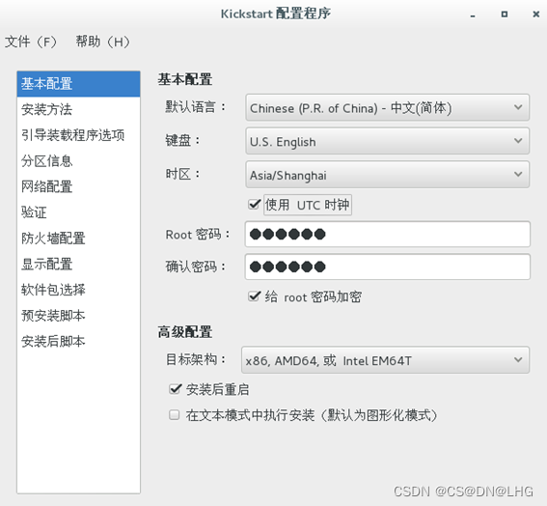Click the Root 密码 input field
The width and height of the screenshot is (547, 506).
click(387, 234)
